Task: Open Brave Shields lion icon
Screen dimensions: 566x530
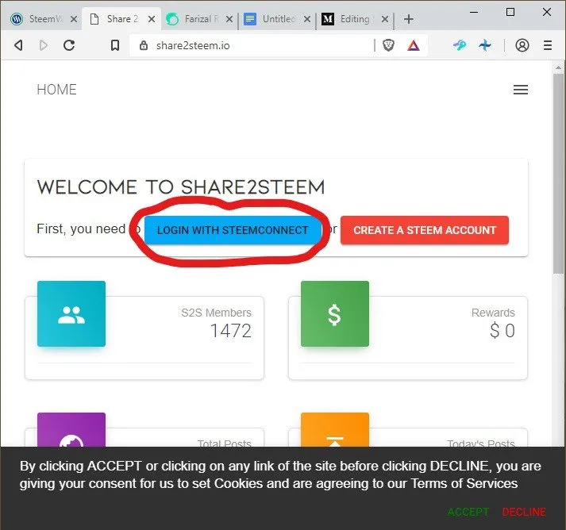Action: click(x=388, y=45)
